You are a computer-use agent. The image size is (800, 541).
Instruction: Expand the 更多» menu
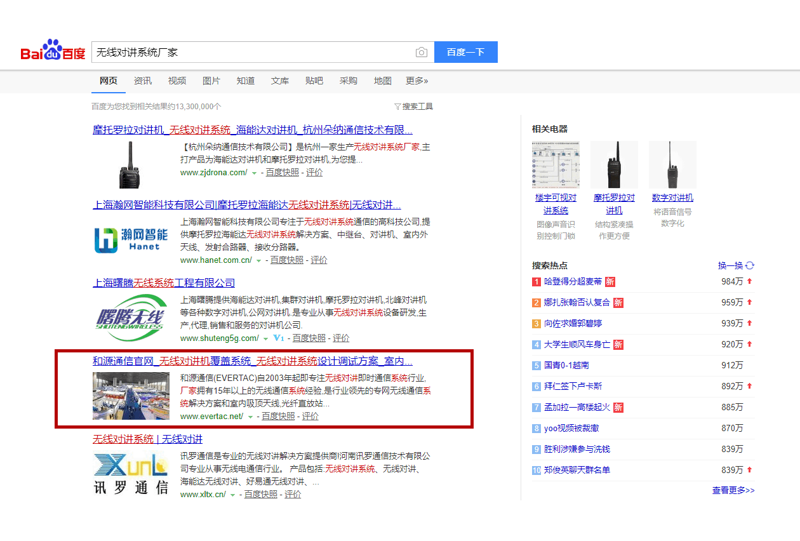tap(417, 81)
